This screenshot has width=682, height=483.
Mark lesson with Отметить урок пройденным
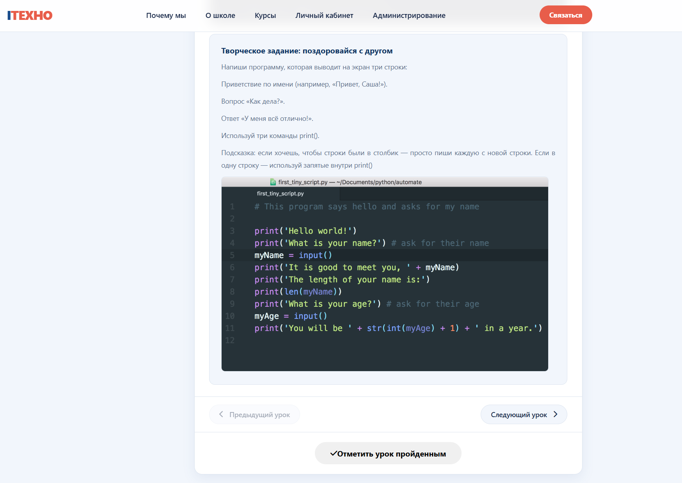tap(388, 453)
